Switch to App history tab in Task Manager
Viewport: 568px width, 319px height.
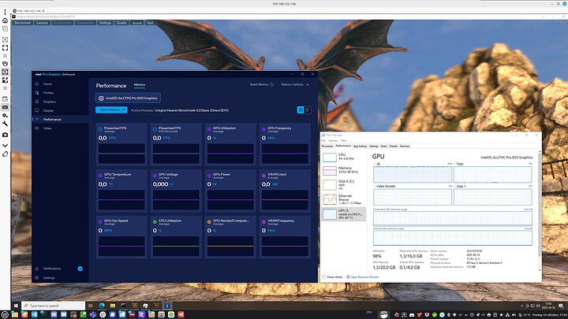click(360, 146)
